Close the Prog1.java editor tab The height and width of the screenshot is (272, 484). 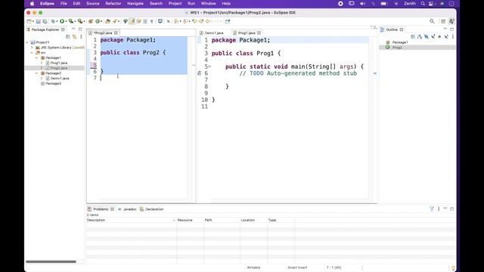[x=259, y=32]
